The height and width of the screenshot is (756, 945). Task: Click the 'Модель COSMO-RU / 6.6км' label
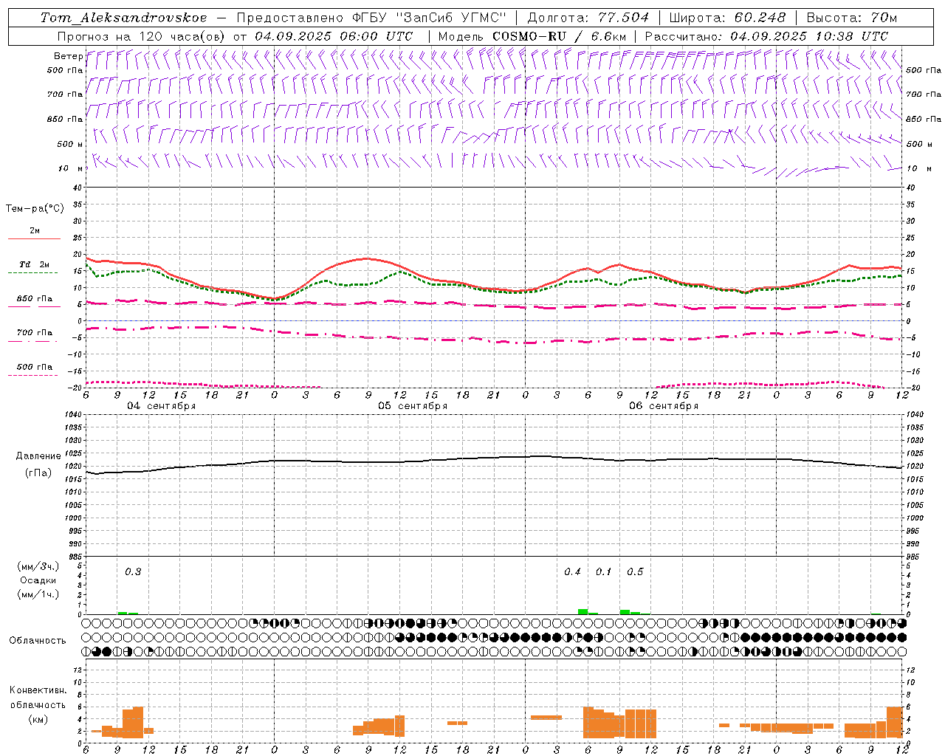coord(532,36)
